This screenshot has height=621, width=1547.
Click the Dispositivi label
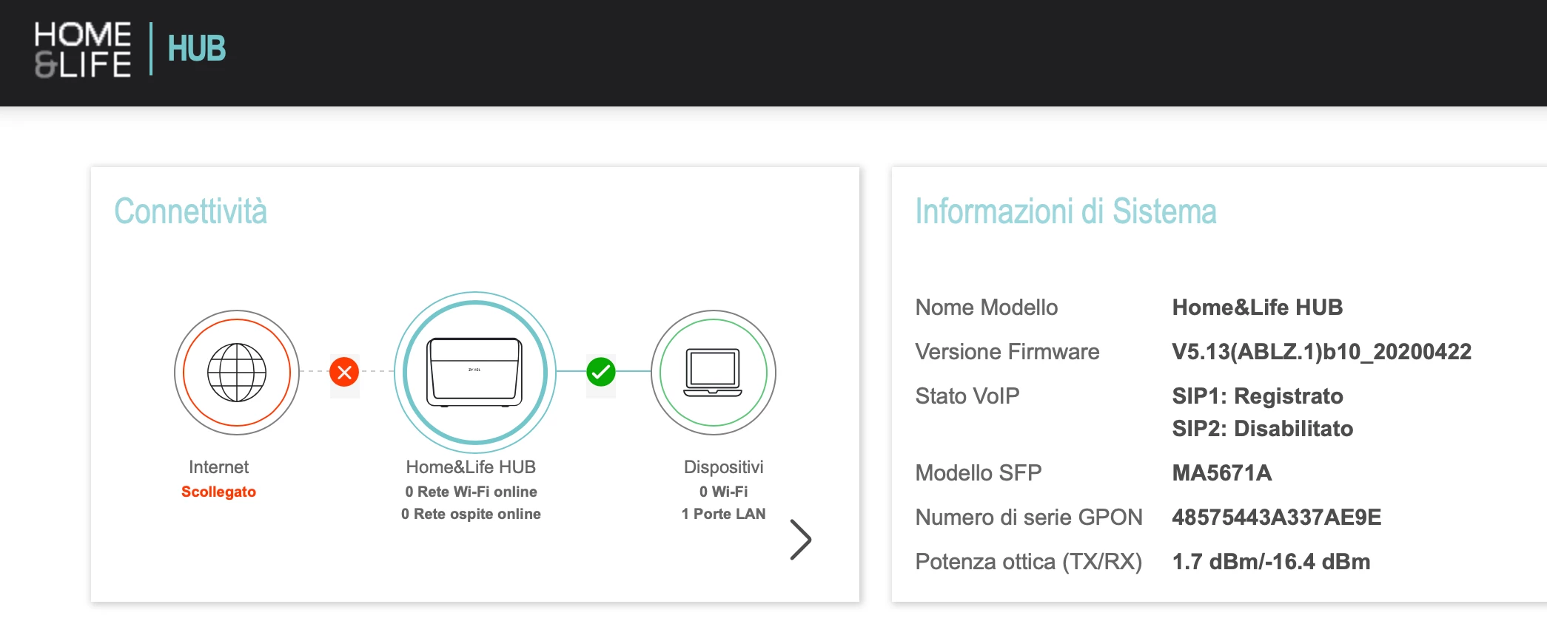coord(723,467)
